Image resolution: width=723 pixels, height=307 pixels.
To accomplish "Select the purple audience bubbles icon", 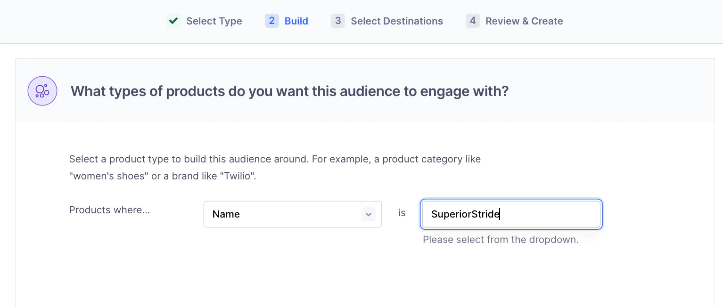I will (x=42, y=90).
